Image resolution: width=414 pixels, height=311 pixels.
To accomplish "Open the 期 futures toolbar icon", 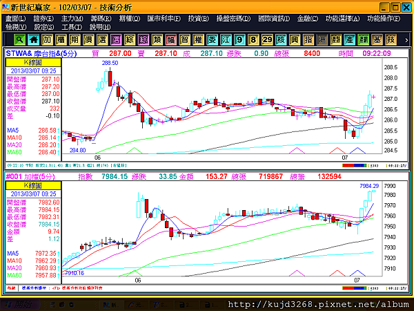I will click(x=75, y=40).
